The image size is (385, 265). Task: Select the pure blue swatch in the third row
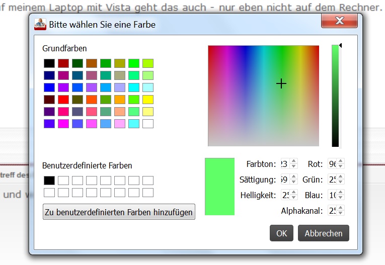pos(49,87)
